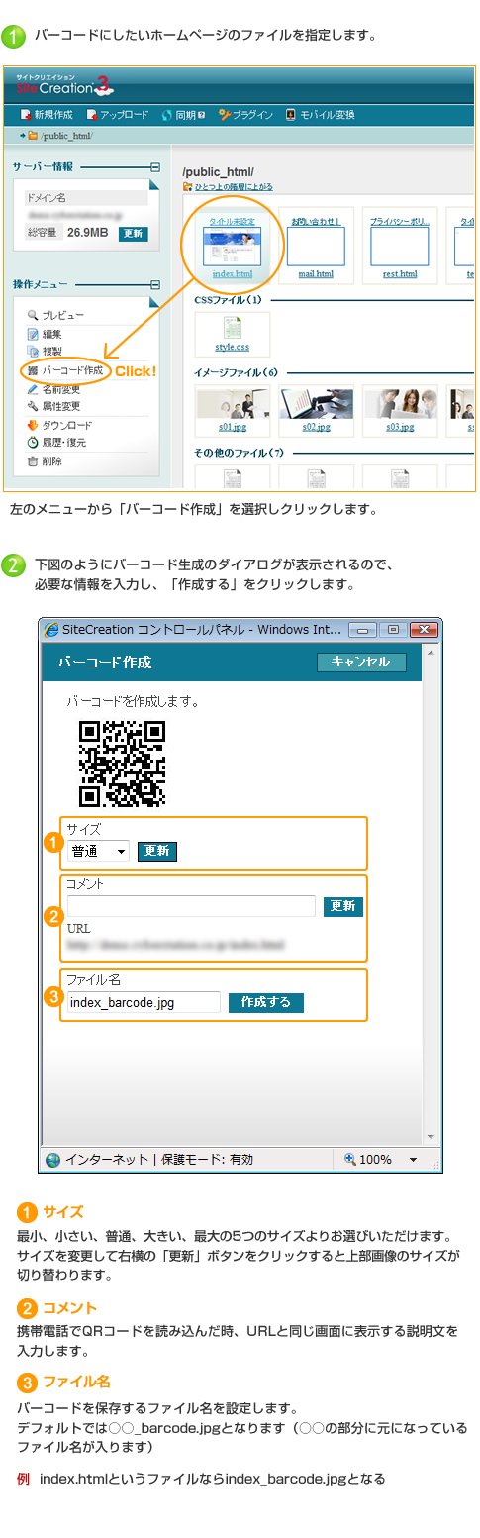Click the 履歴・復元 clock icon
480x1538 pixels.
pyautogui.click(x=33, y=443)
